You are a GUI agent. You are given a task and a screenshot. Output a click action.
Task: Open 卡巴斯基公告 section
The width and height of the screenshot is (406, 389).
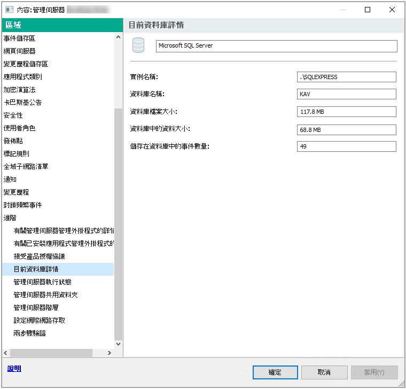(22, 103)
